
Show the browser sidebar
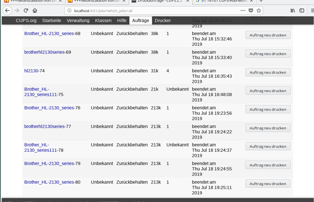pyautogui.click(x=302, y=10)
